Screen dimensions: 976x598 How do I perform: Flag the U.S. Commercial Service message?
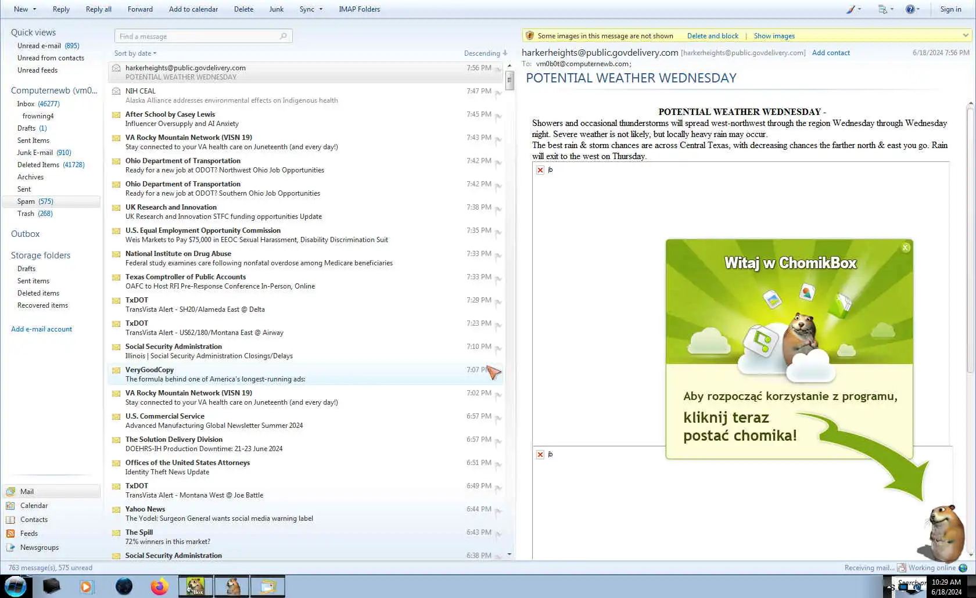pyautogui.click(x=498, y=418)
